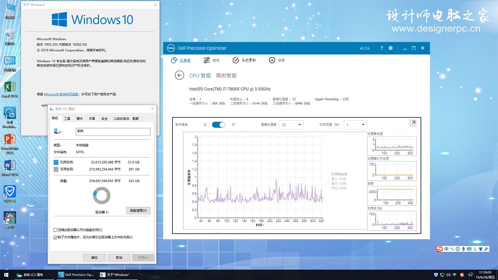Switch to 关于"Windows" taskbar button
Image resolution: width=498 pixels, height=280 pixels.
[x=118, y=275]
